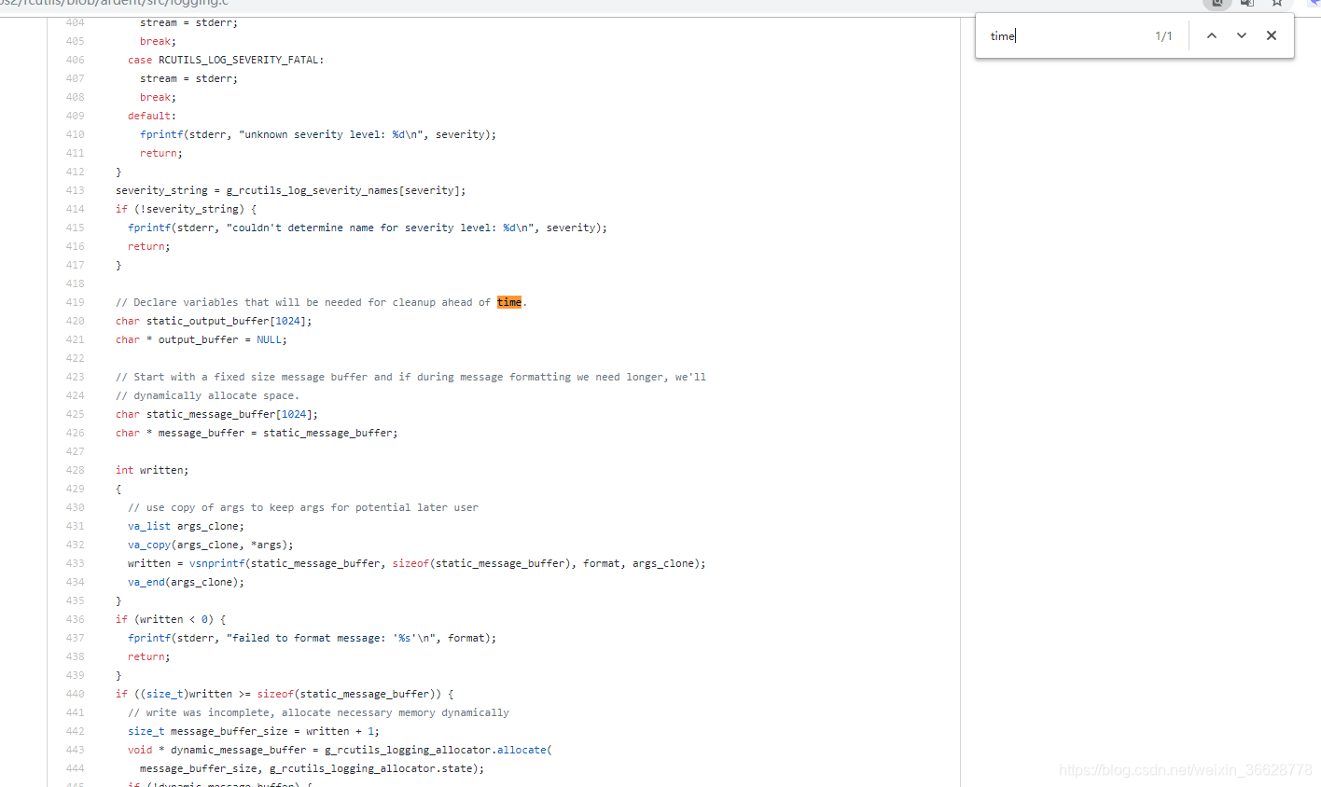
Task: Select line number 410
Action: point(75,134)
